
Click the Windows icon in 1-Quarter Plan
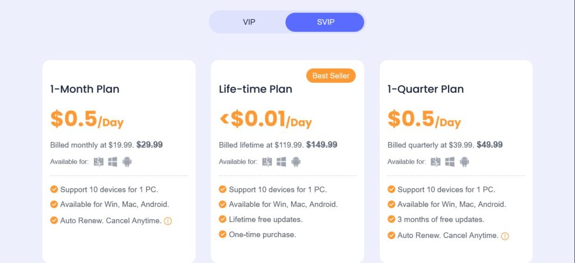450,162
